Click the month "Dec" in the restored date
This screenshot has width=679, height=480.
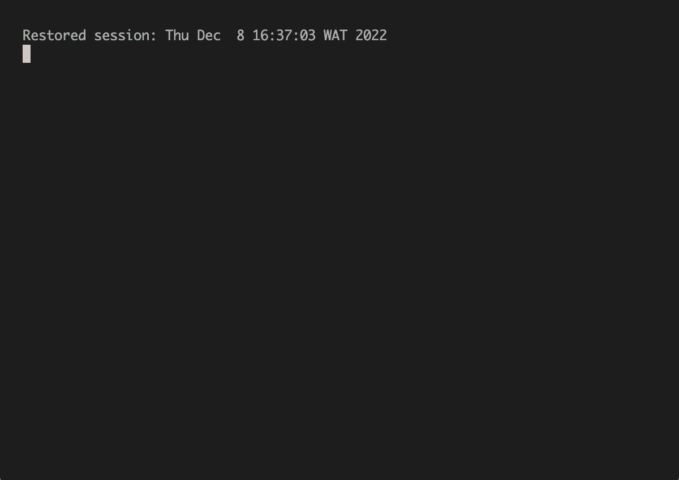[x=209, y=35]
